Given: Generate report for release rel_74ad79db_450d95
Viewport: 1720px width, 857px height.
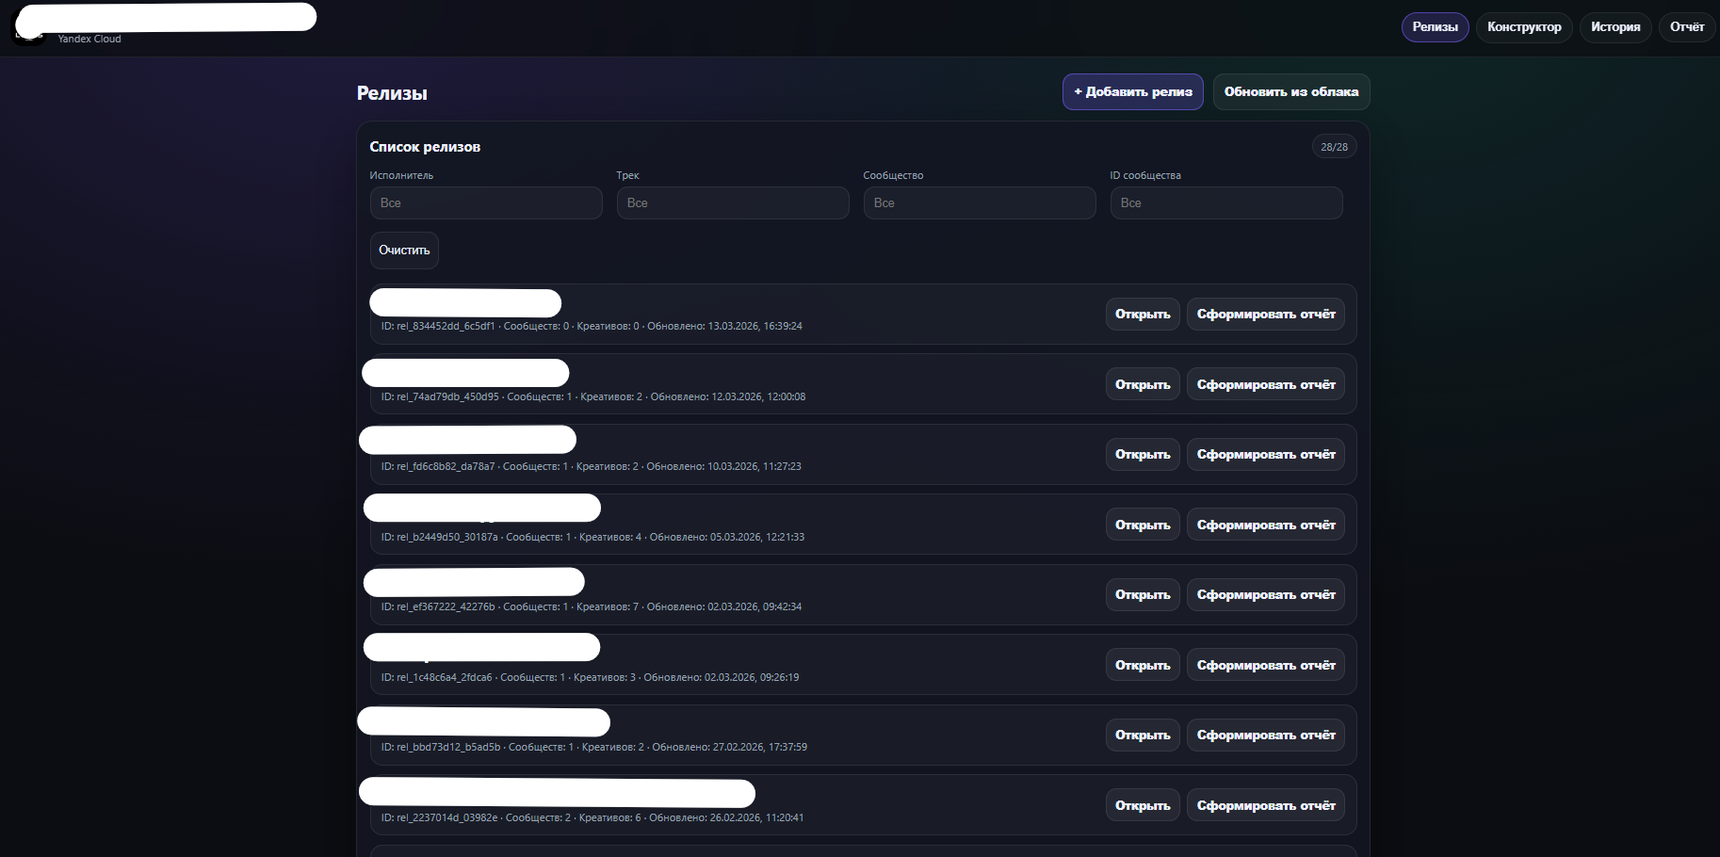Looking at the screenshot, I should tap(1265, 384).
